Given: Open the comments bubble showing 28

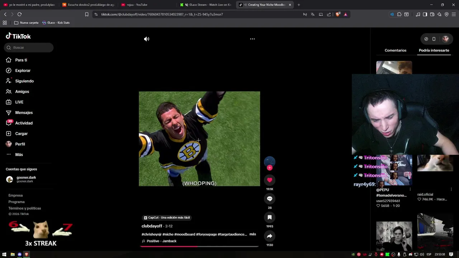Looking at the screenshot, I should 270,199.
